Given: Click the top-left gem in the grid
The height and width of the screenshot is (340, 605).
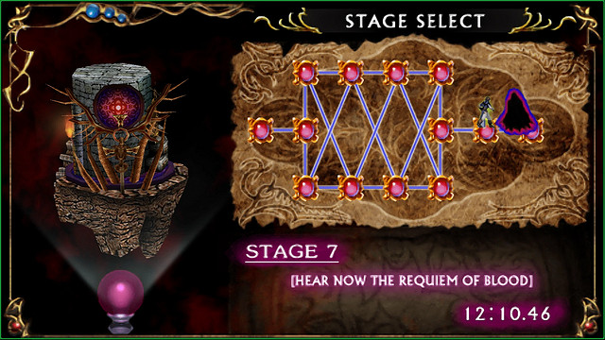Looking at the screenshot, I should tap(305, 73).
